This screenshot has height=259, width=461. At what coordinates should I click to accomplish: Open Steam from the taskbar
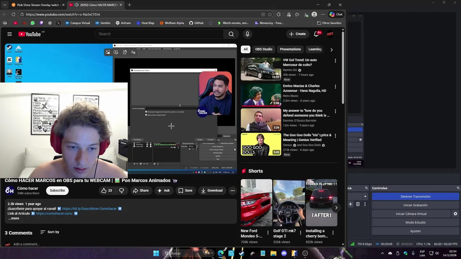click(242, 253)
